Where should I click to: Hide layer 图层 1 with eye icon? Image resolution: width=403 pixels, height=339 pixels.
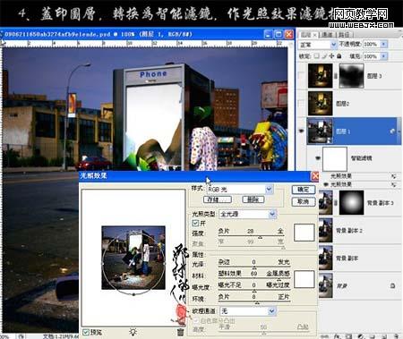302,131
